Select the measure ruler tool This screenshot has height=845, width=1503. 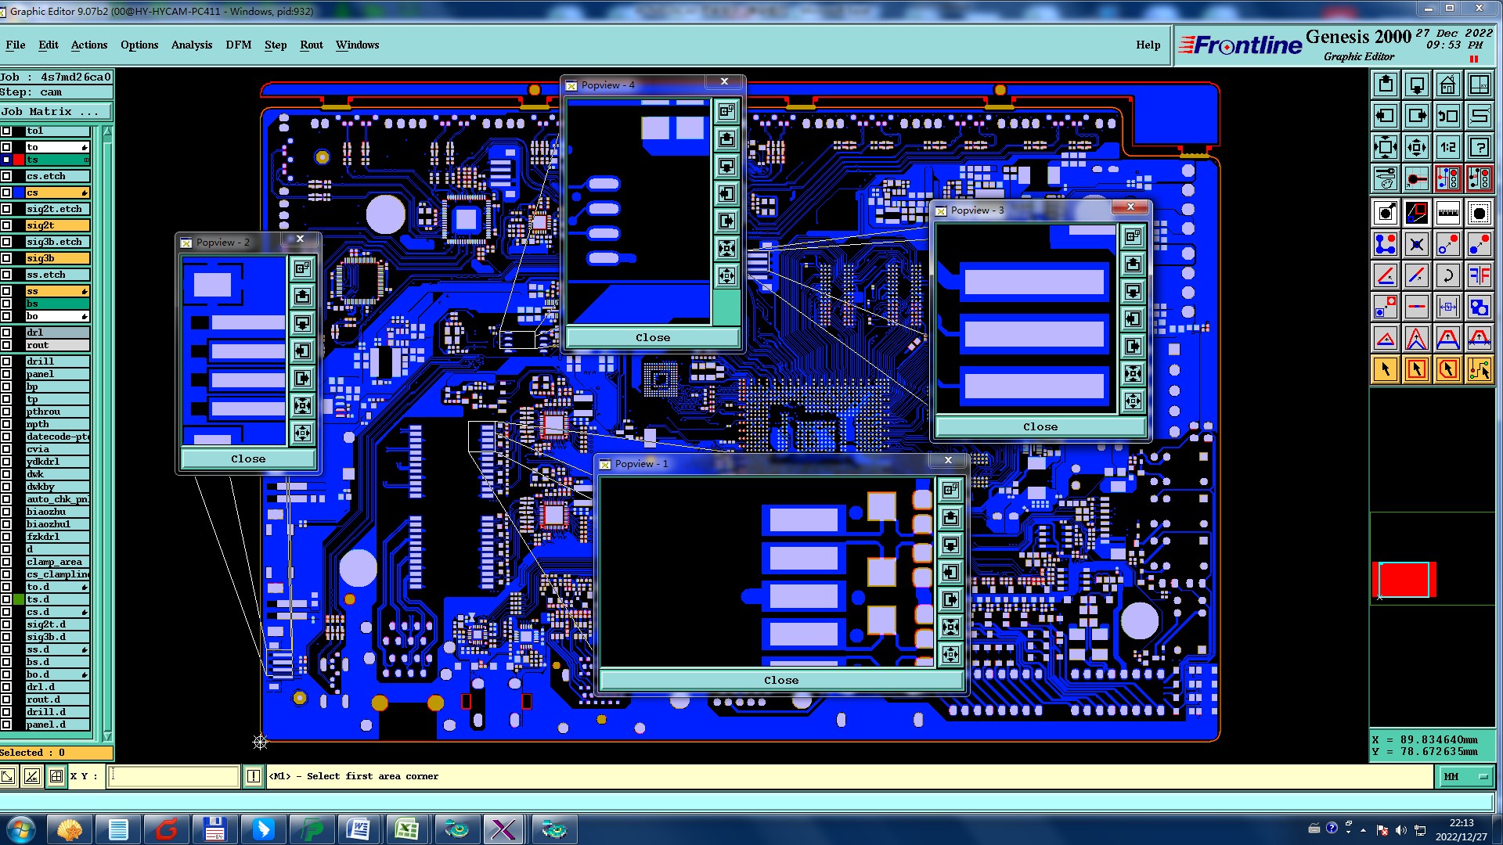1447,213
